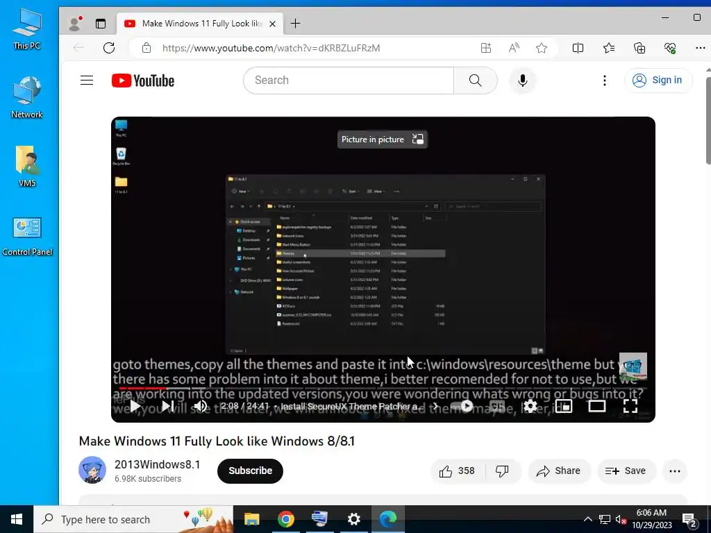The height and width of the screenshot is (533, 711).
Task: Click the YouTube Search field
Action: point(349,81)
